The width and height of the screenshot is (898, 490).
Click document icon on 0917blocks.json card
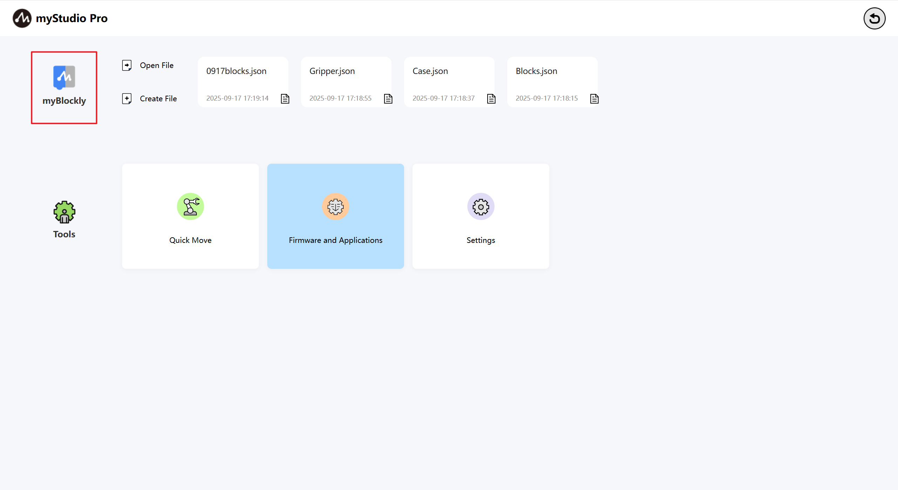tap(285, 99)
